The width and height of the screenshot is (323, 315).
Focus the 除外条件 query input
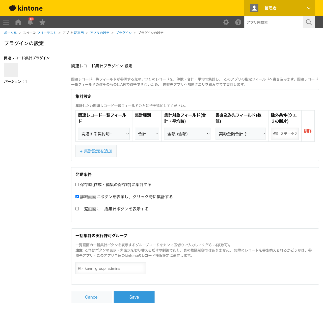[x=285, y=134]
